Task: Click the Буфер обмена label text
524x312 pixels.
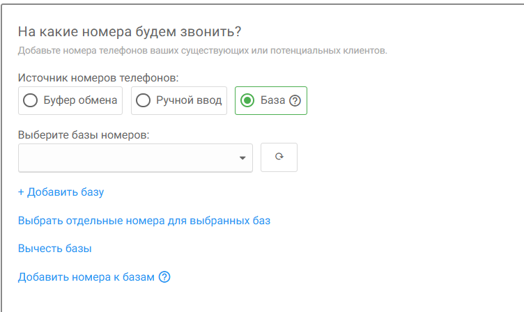Action: pyautogui.click(x=81, y=100)
